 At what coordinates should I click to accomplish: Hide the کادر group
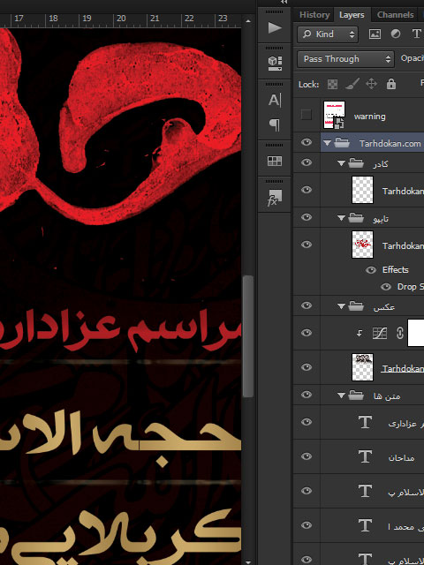coord(307,162)
